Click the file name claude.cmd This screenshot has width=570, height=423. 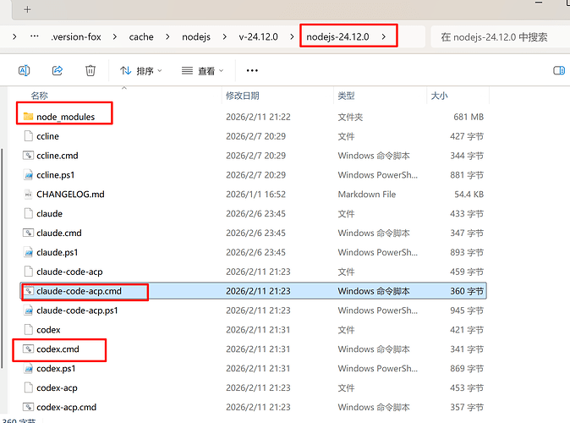[59, 233]
